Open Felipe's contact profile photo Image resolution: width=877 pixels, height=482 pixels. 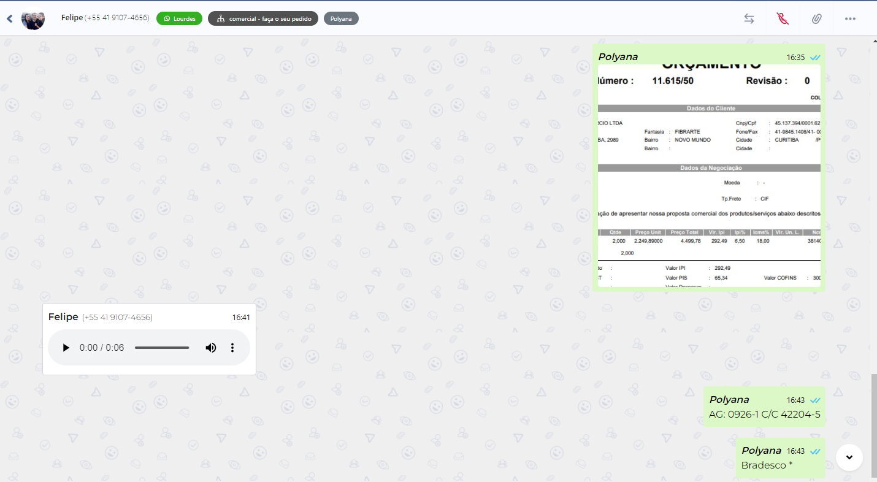33,19
